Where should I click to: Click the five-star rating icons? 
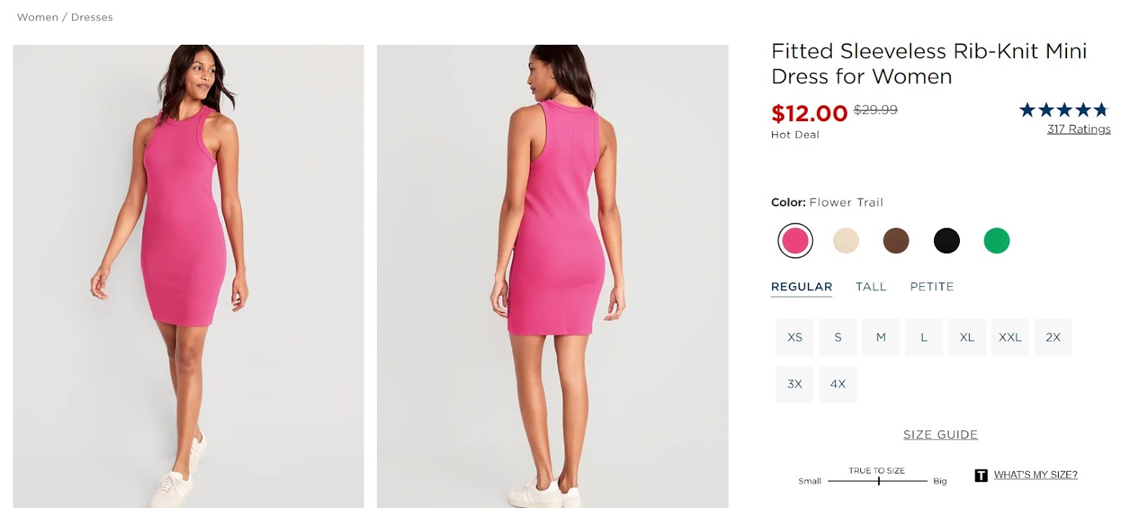1063,110
